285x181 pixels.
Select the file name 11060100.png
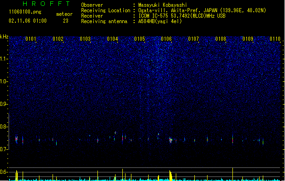pyautogui.click(x=25, y=12)
